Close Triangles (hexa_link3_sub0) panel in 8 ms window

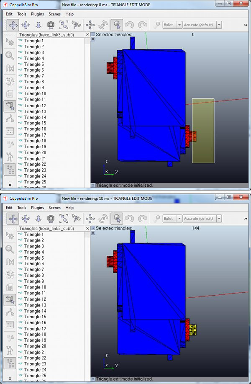point(87,35)
